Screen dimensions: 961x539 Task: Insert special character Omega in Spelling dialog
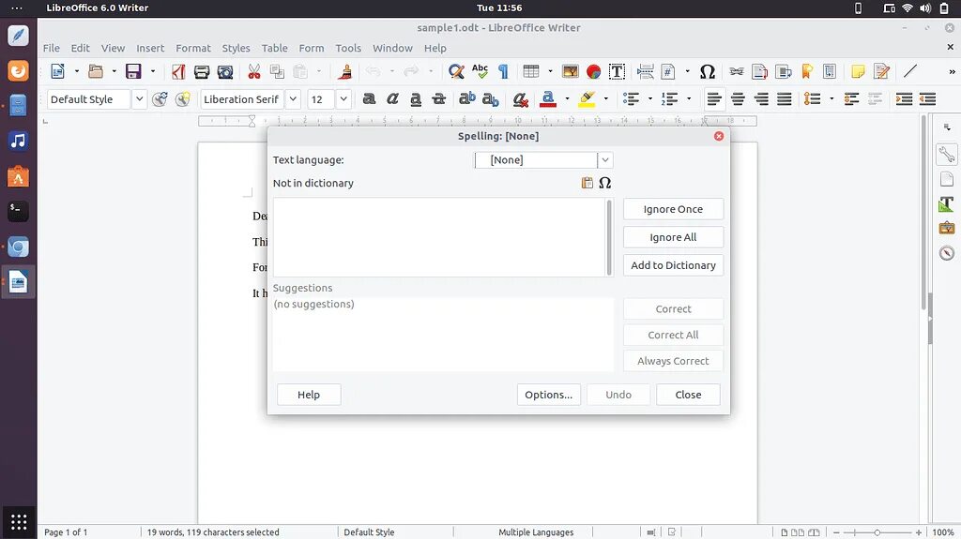click(x=605, y=183)
